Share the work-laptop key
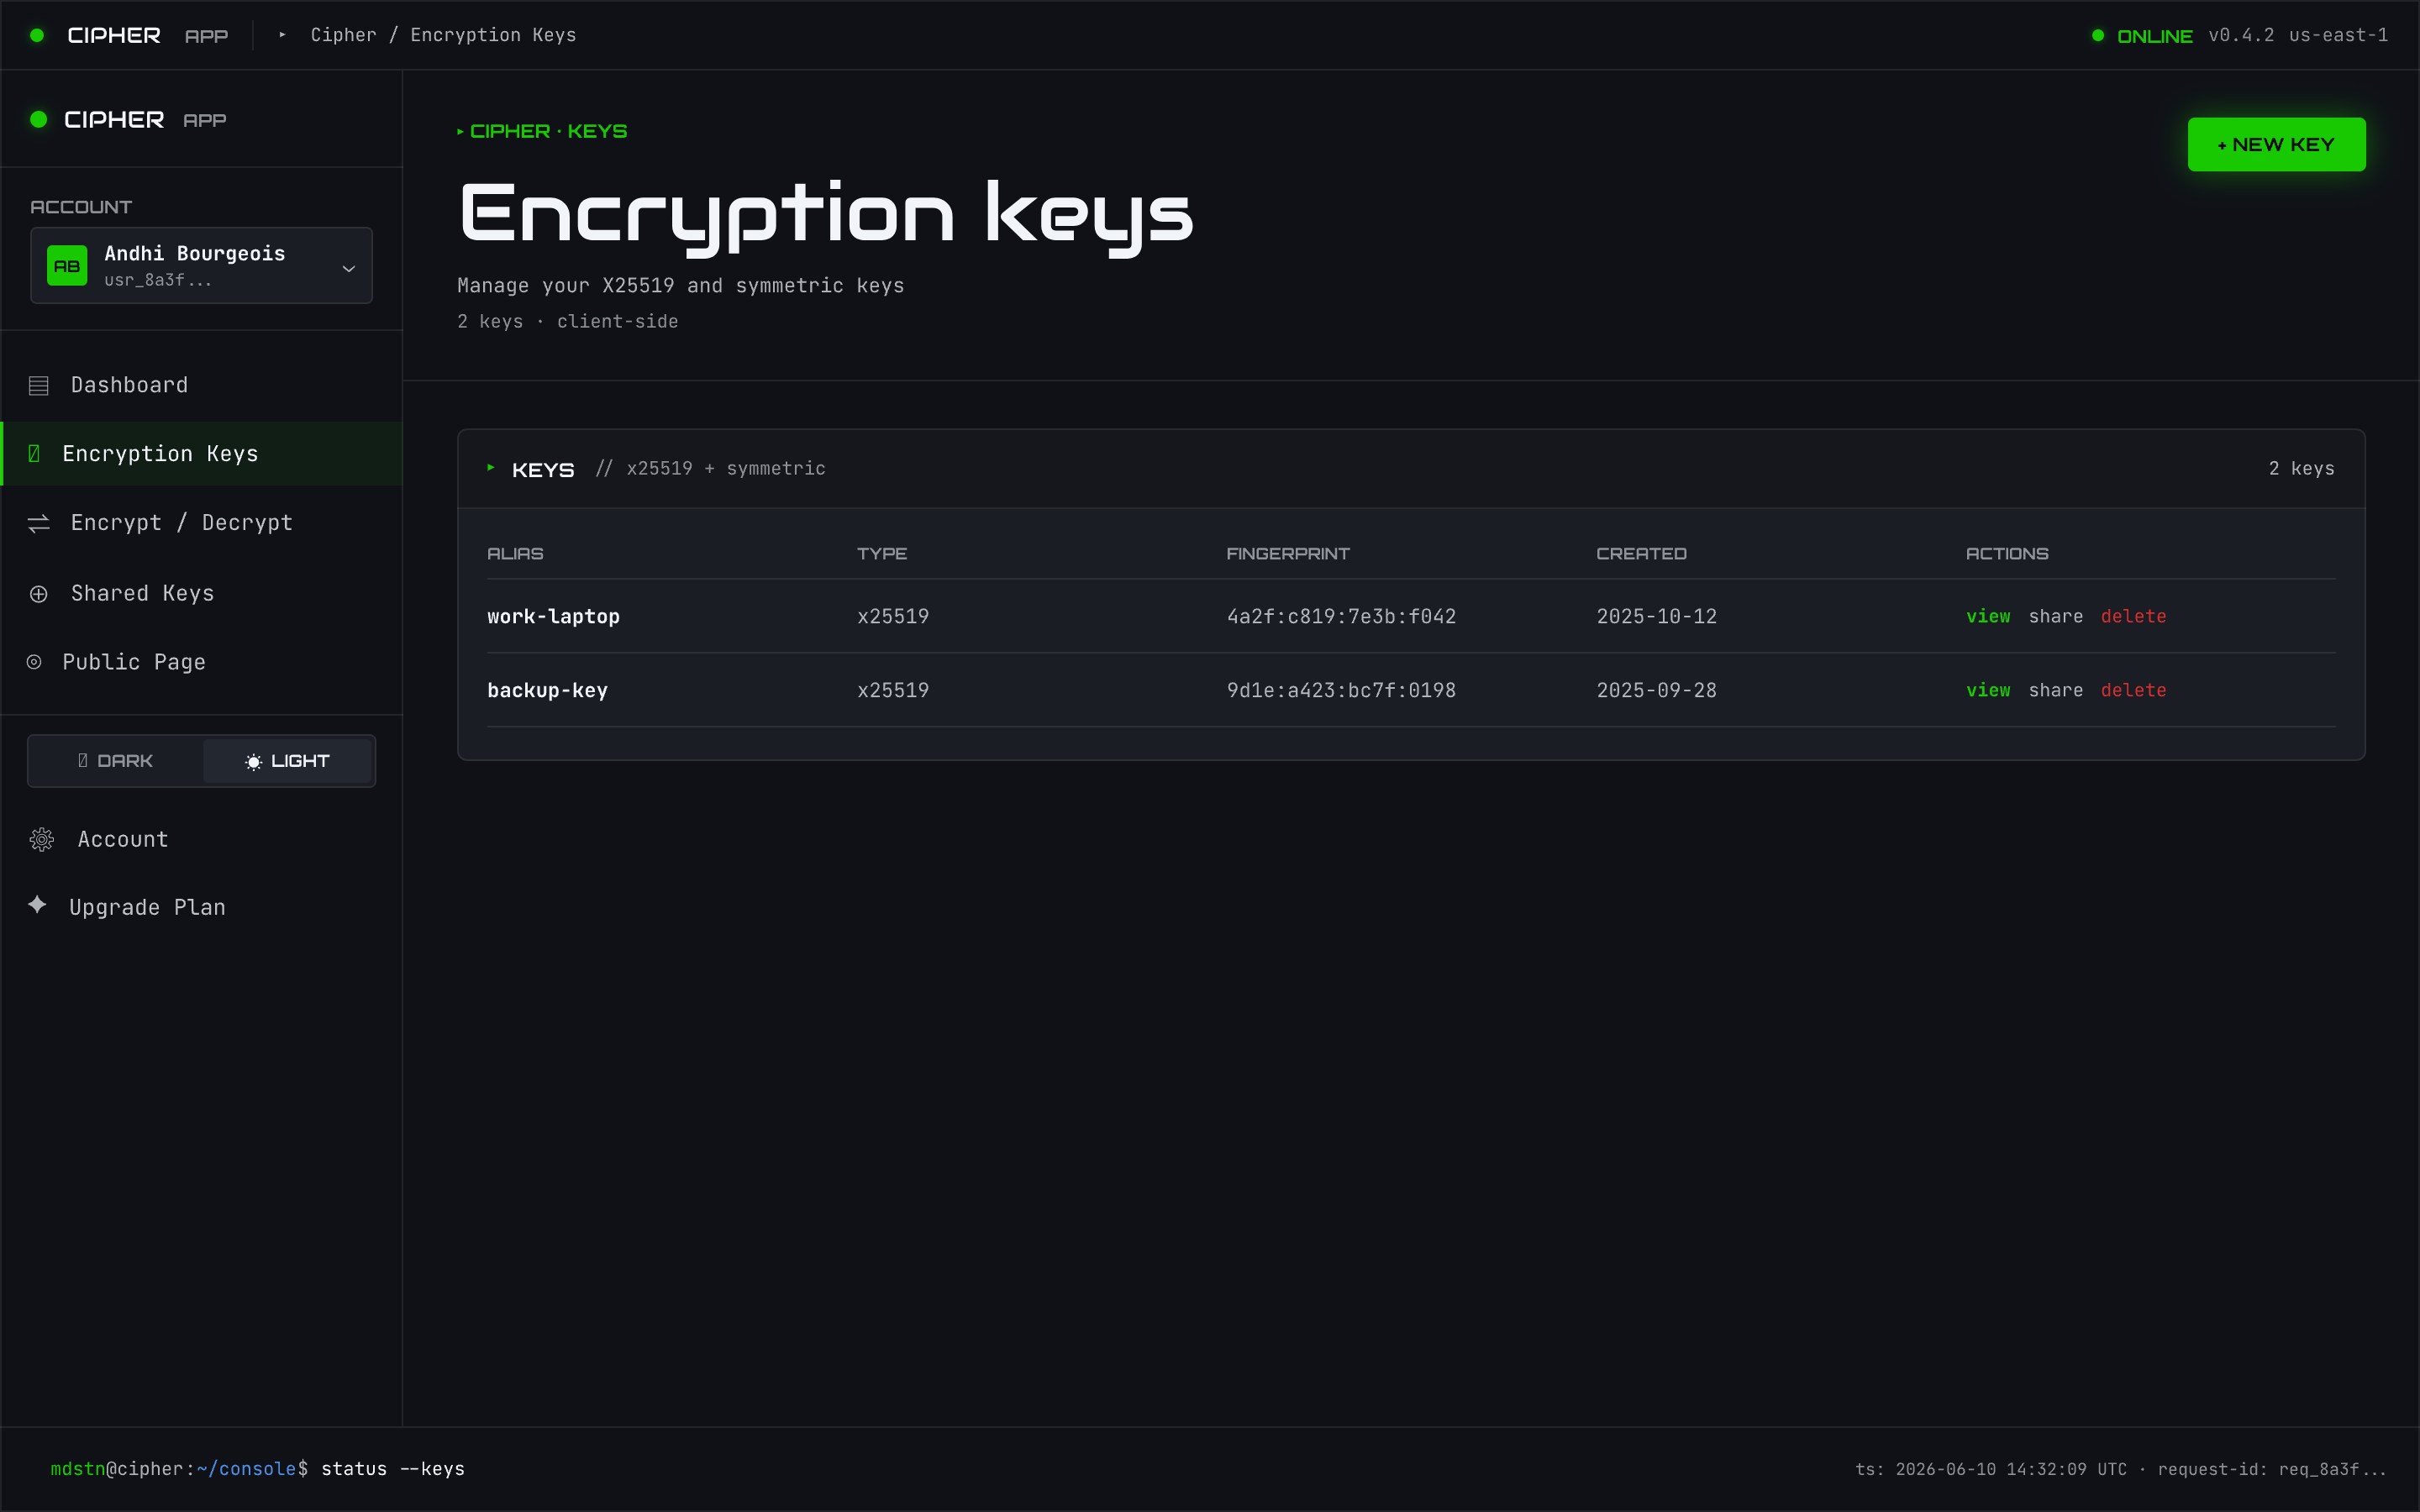2420x1512 pixels. (2056, 616)
